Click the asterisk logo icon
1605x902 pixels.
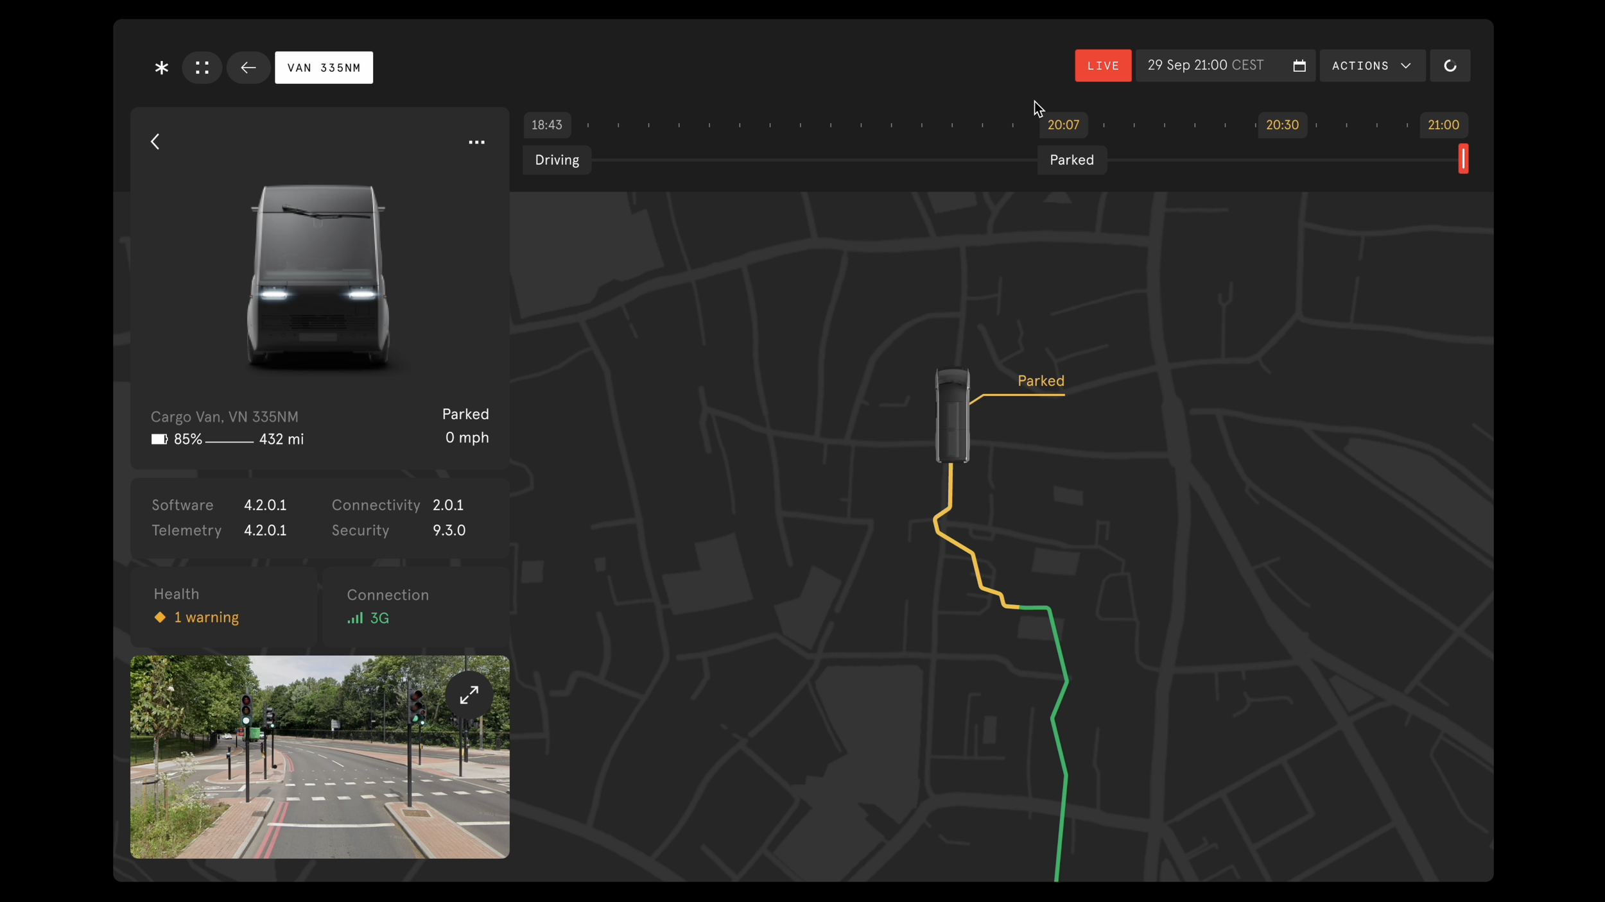click(161, 67)
